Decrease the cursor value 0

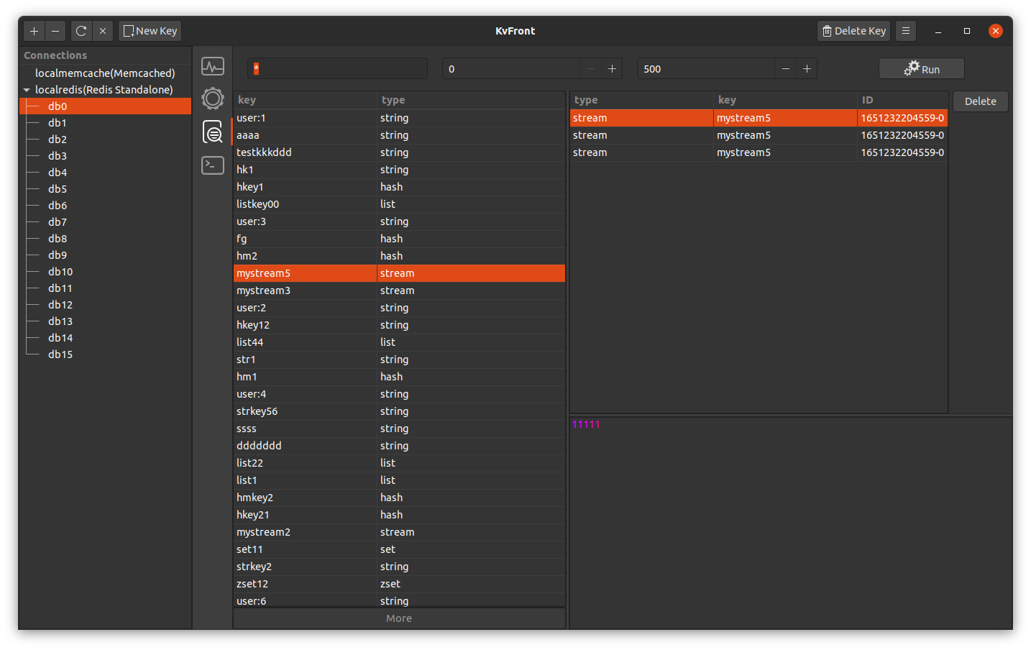pos(591,69)
